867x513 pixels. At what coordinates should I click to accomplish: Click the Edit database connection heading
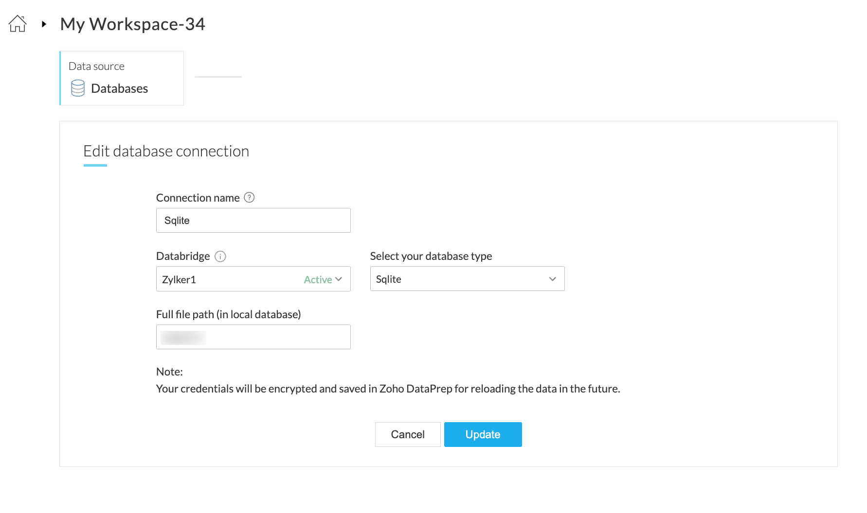(x=166, y=152)
